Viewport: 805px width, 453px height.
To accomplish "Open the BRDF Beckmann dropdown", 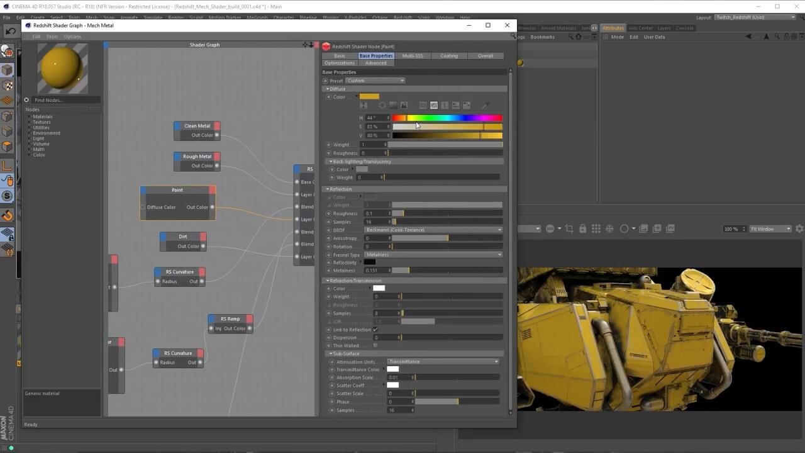I will click(x=433, y=230).
